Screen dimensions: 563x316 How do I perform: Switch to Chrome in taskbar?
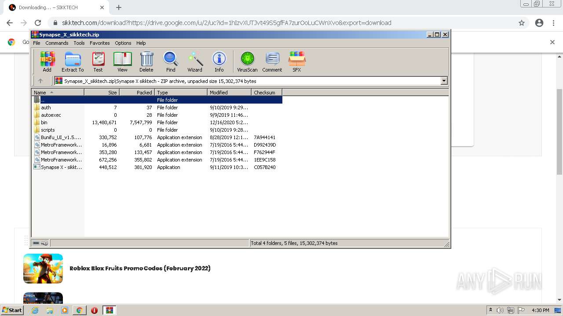79,310
